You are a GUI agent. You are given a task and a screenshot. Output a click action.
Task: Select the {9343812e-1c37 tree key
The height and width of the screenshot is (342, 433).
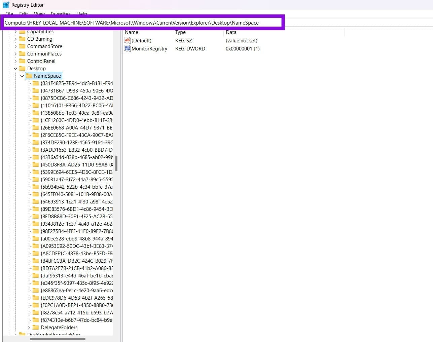click(76, 224)
